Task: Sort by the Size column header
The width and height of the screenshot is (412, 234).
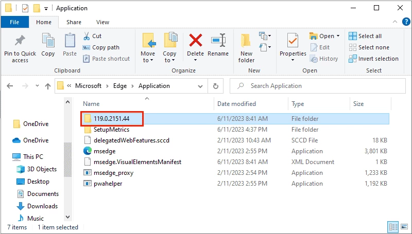Action: pos(358,104)
